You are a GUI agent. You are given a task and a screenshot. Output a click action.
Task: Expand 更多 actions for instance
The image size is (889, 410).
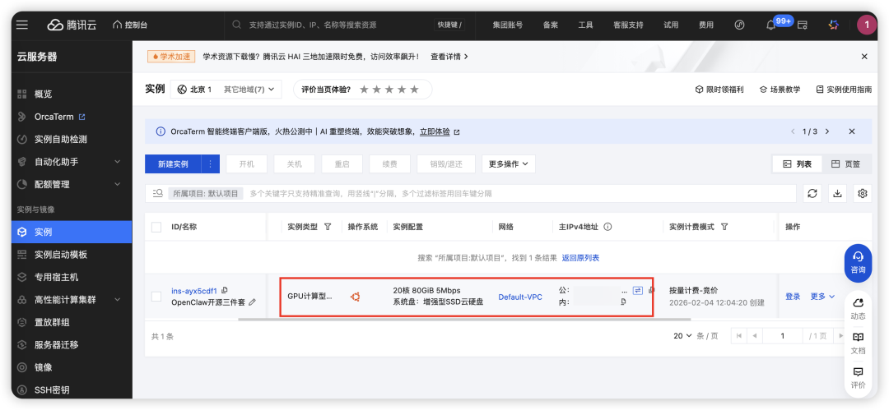[822, 297]
